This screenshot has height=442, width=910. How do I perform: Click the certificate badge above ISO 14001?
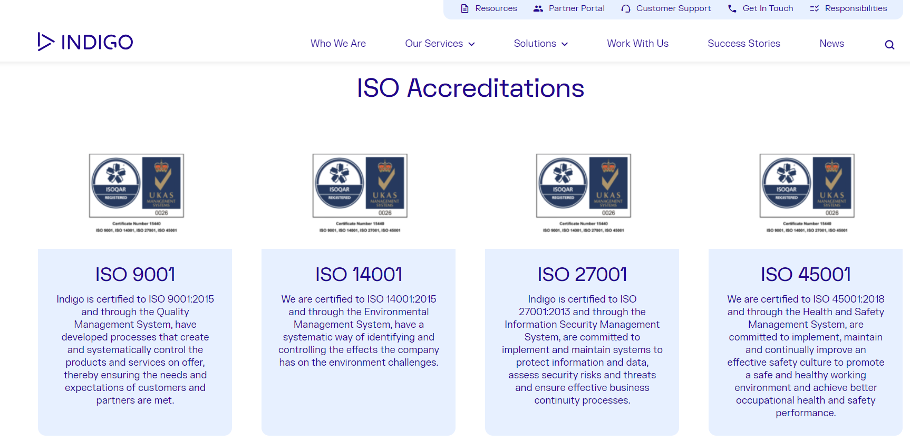360,193
